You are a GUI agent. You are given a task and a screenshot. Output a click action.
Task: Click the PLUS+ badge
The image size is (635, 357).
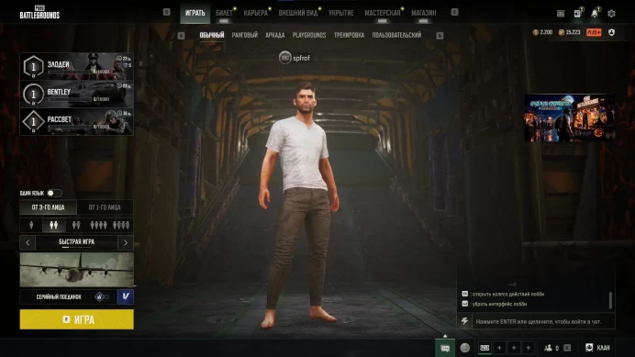pos(594,32)
